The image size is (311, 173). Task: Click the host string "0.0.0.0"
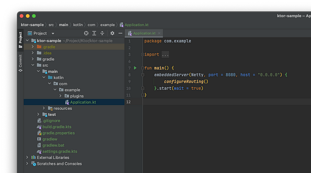(268, 75)
